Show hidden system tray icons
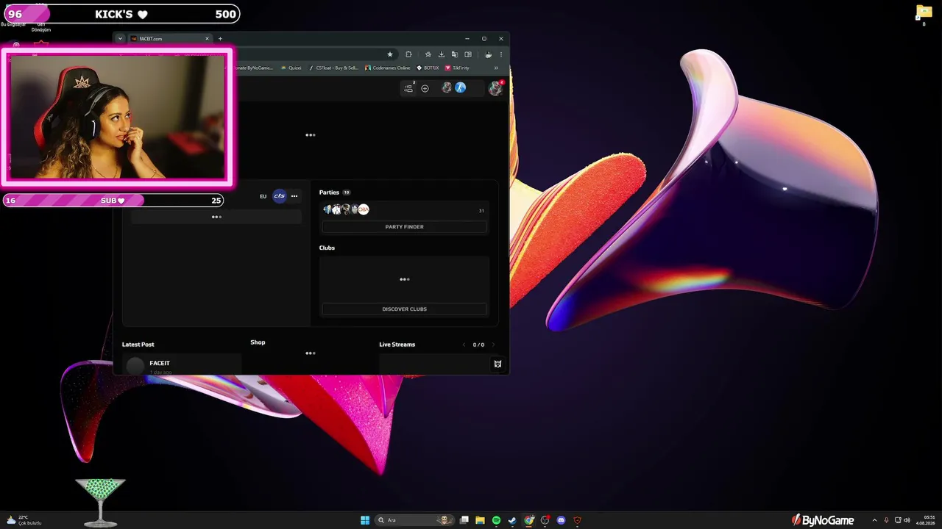Image resolution: width=942 pixels, height=529 pixels. [x=874, y=520]
